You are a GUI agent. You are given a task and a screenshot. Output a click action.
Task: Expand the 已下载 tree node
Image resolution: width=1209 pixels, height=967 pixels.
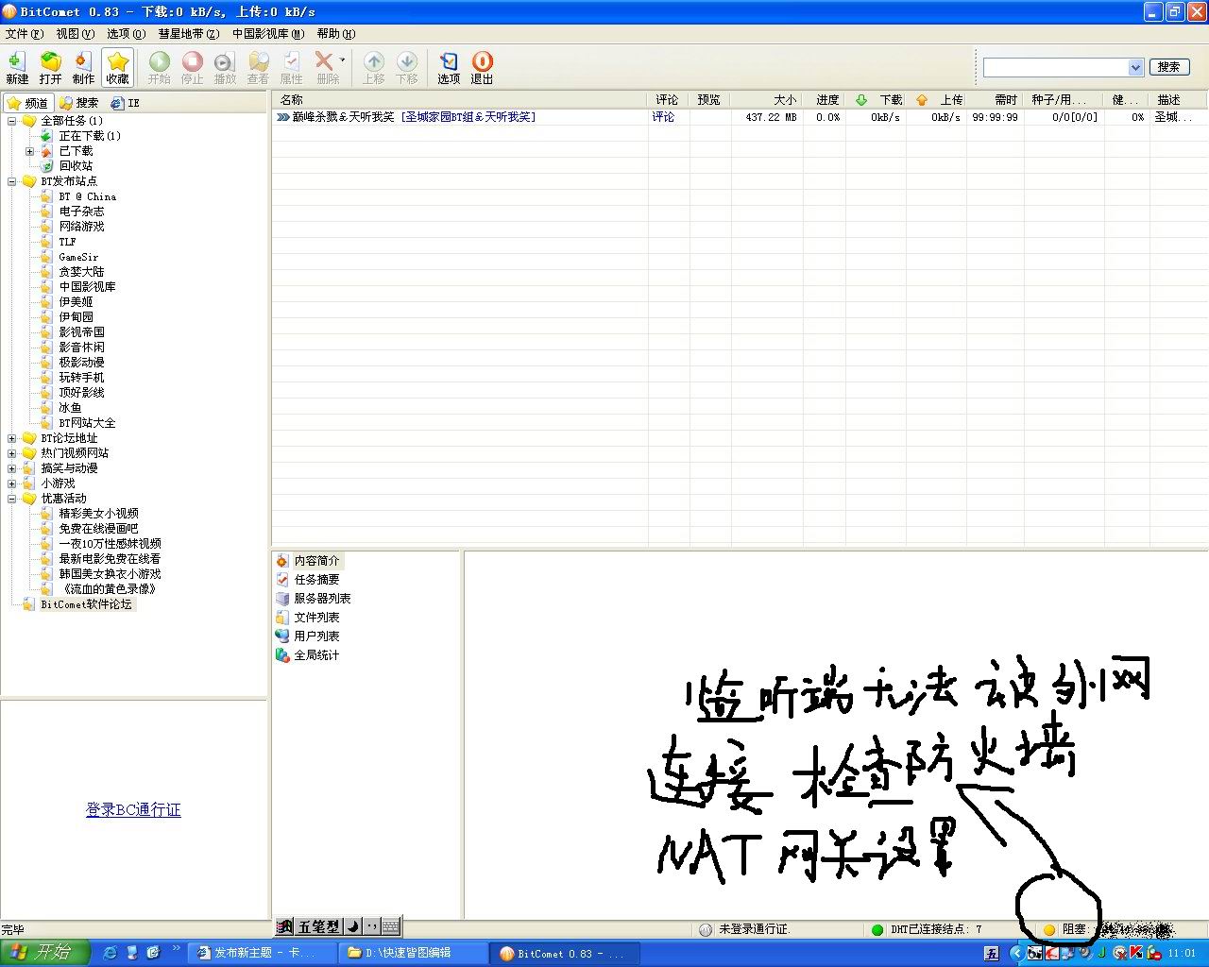pyautogui.click(x=29, y=151)
